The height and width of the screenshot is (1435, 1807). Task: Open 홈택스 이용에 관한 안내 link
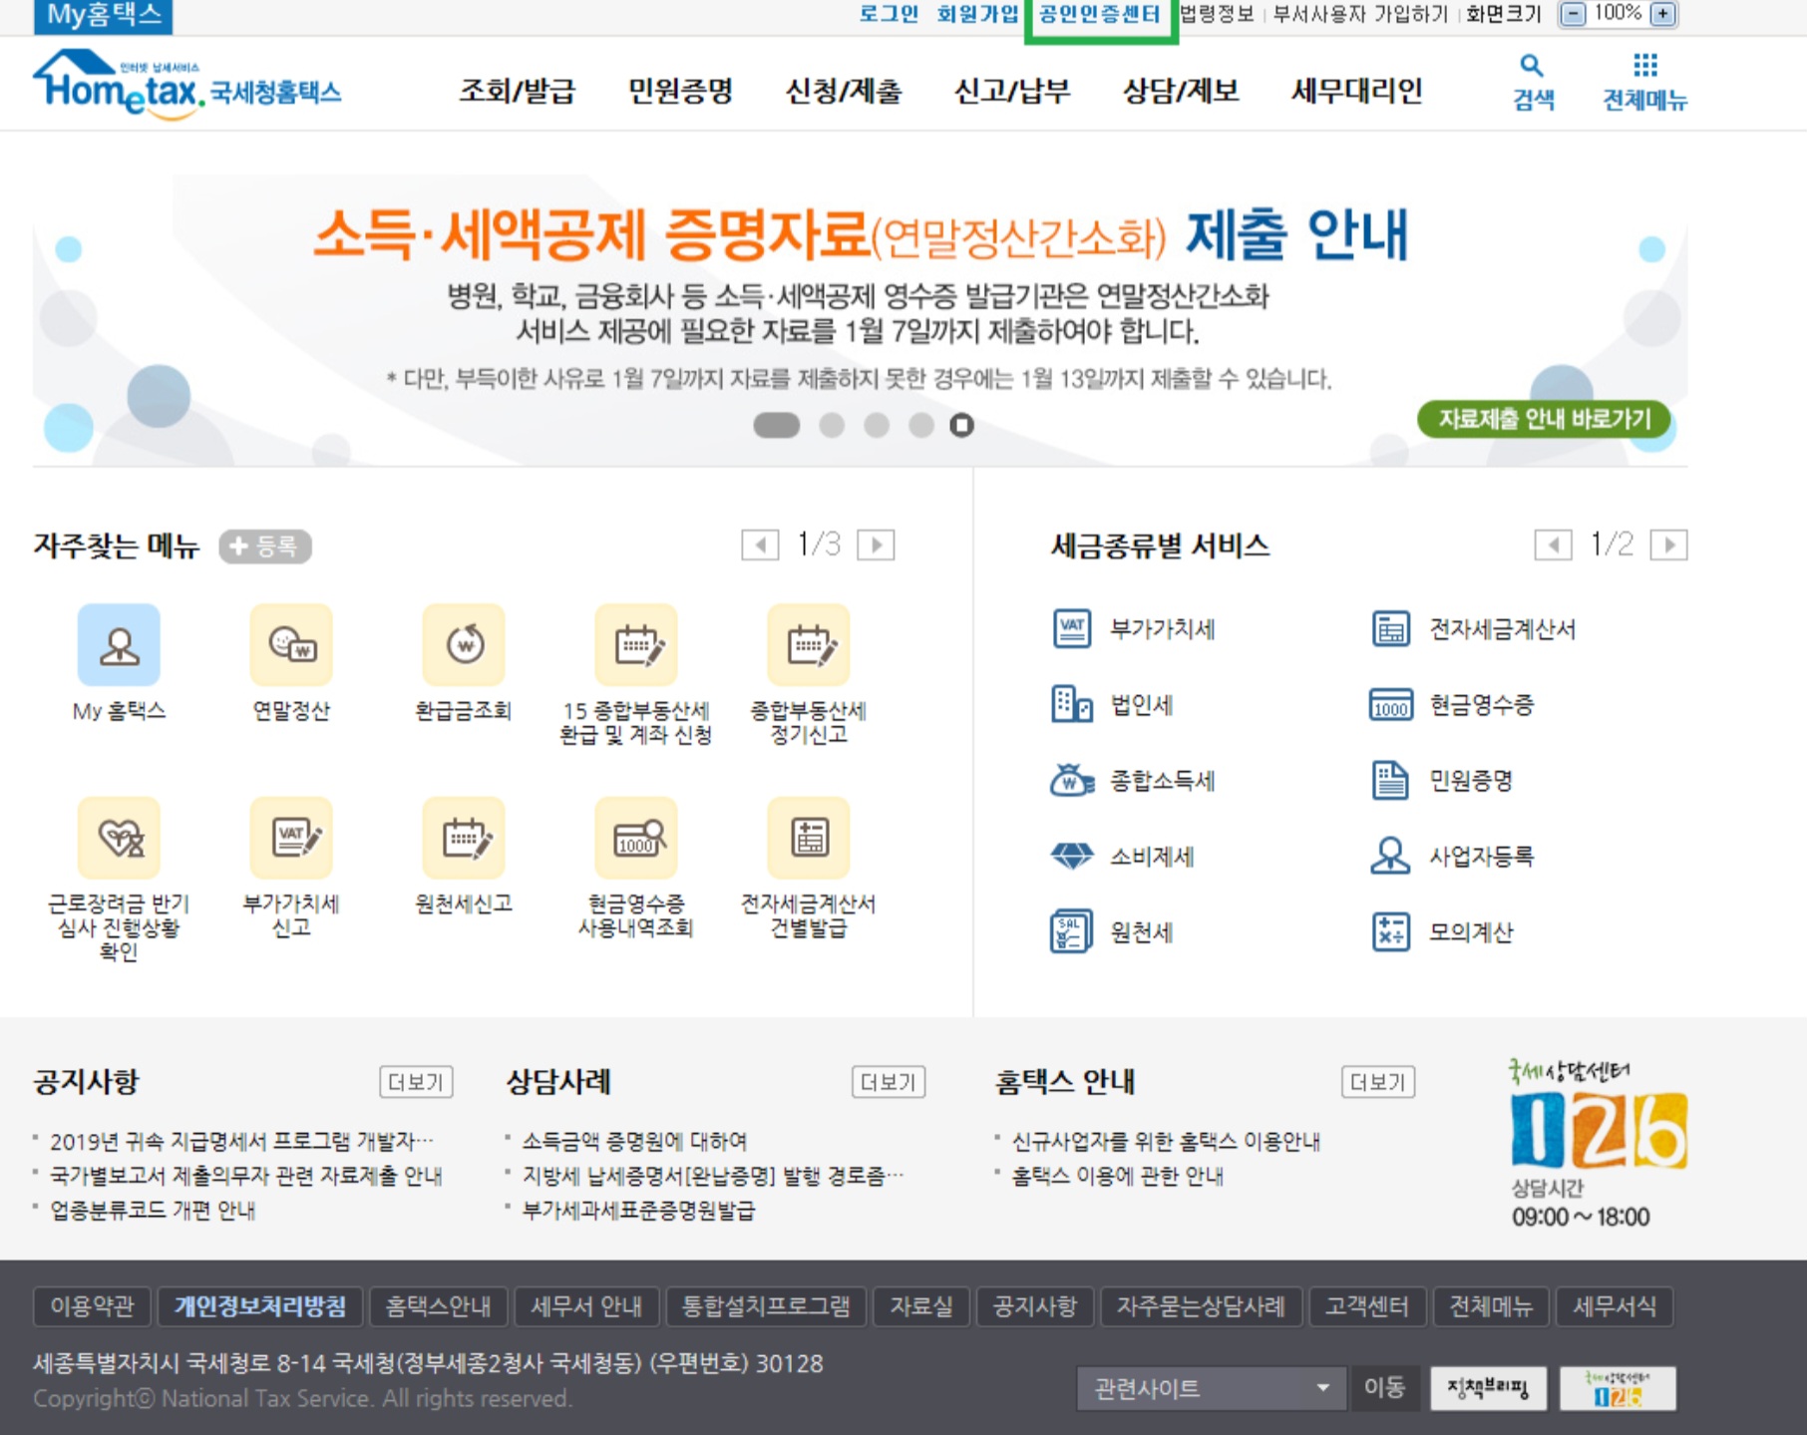1117,1176
